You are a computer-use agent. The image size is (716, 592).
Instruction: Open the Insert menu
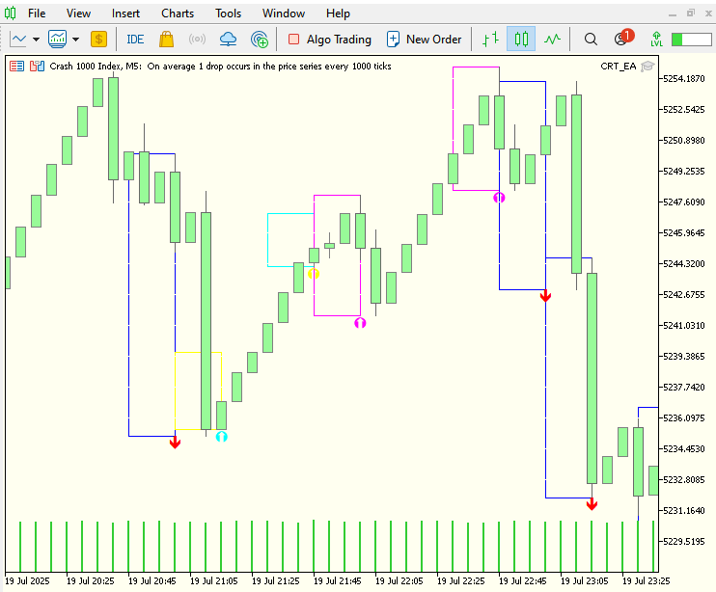[x=125, y=13]
